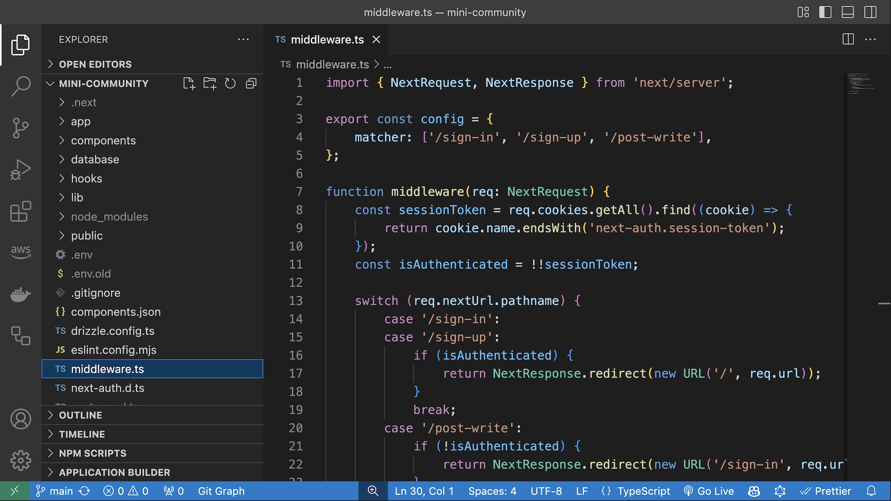Image resolution: width=891 pixels, height=501 pixels.
Task: Open the Docker view in activity bar
Action: click(20, 294)
